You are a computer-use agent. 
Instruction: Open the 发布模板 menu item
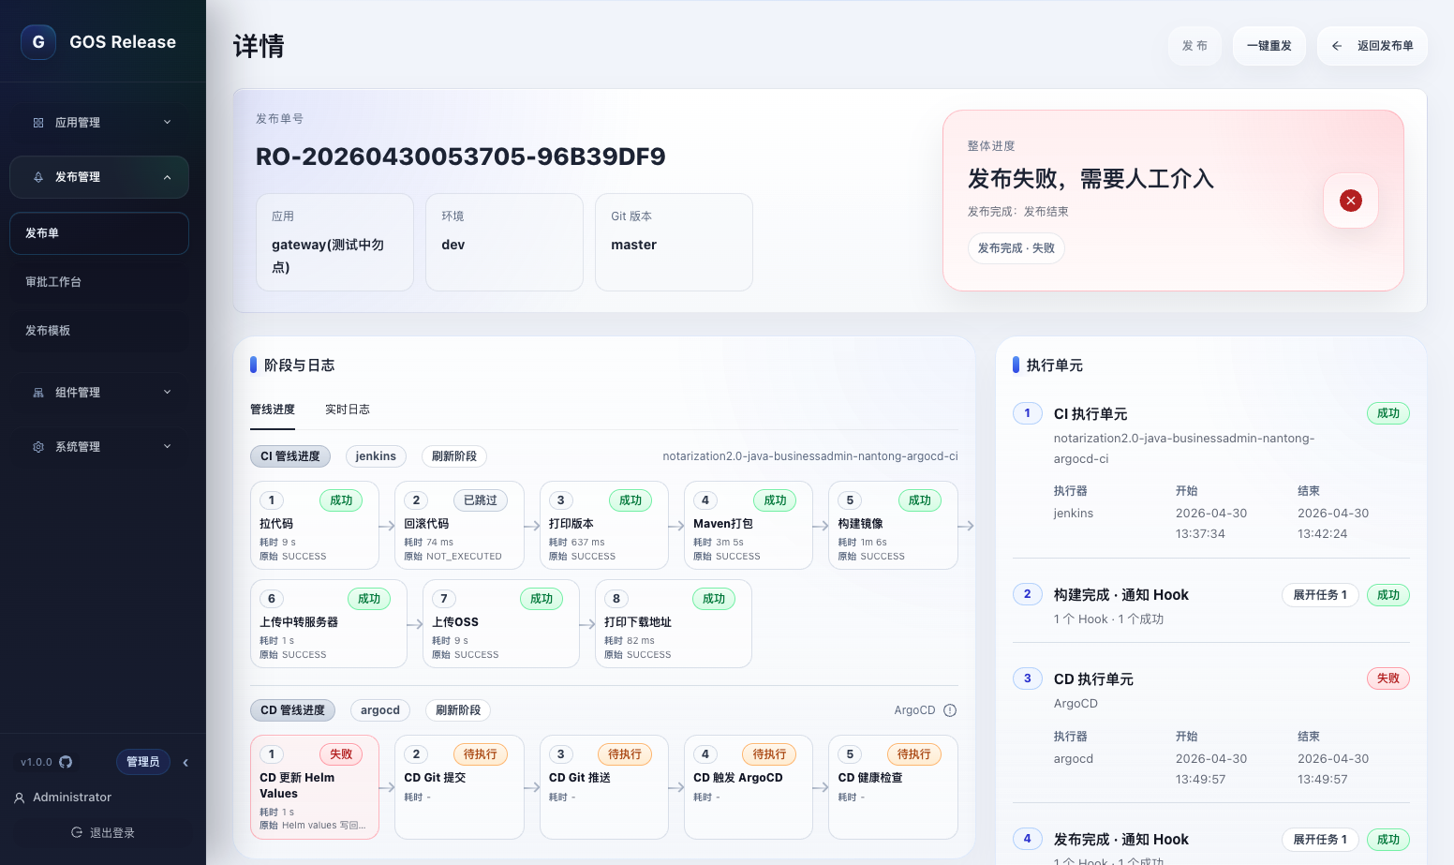[x=99, y=331]
